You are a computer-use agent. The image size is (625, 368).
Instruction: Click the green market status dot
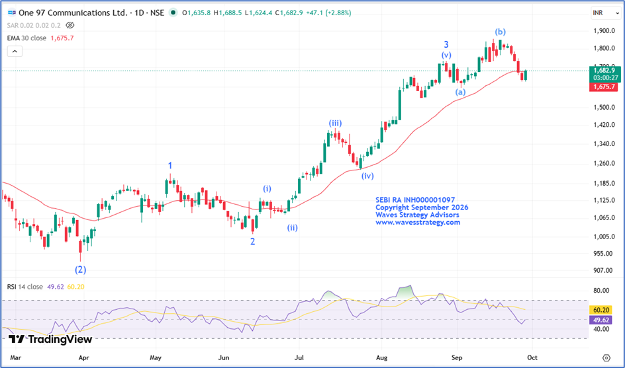coord(173,13)
